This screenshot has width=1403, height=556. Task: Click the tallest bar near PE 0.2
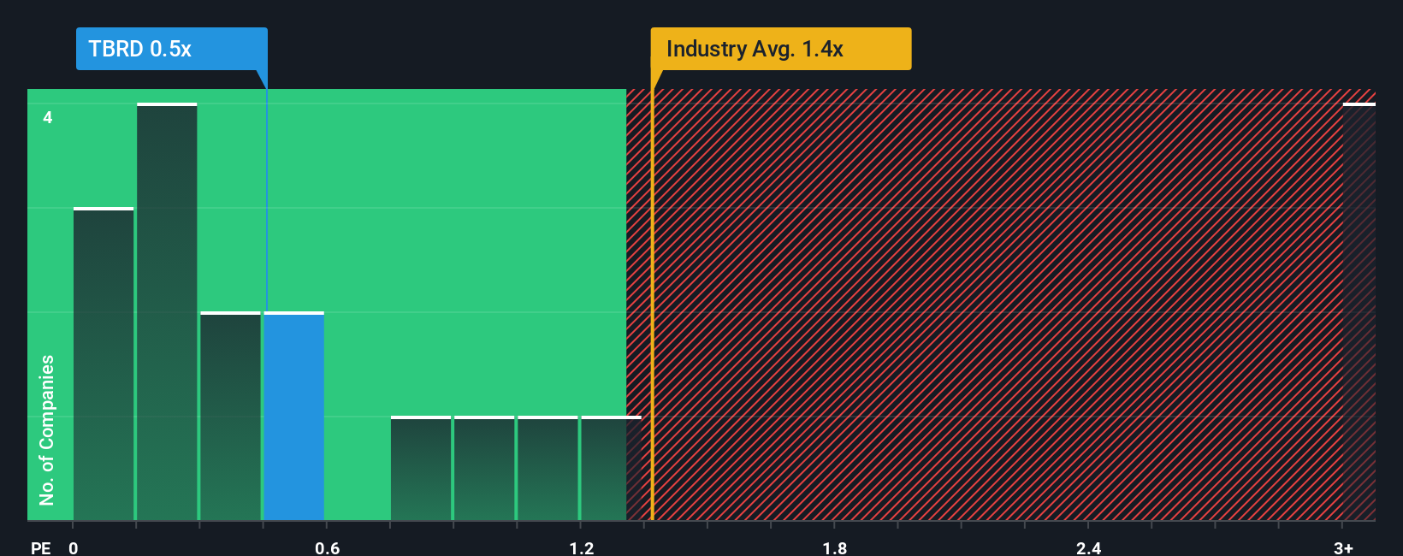click(x=167, y=312)
